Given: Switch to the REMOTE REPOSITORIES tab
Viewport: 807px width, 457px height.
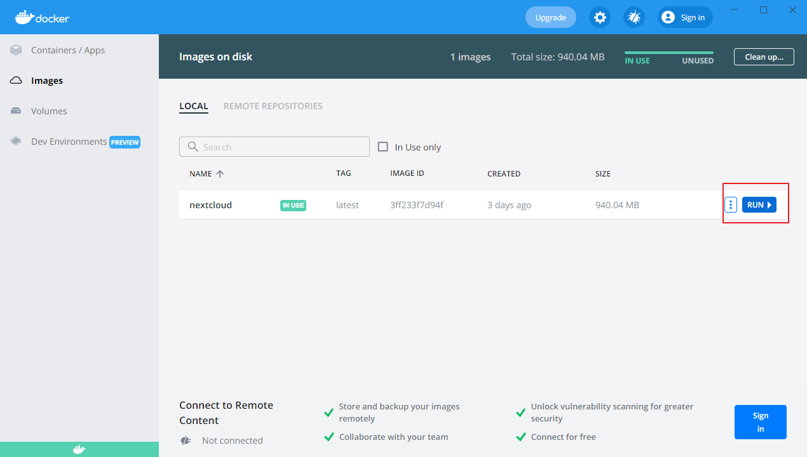Looking at the screenshot, I should 273,106.
